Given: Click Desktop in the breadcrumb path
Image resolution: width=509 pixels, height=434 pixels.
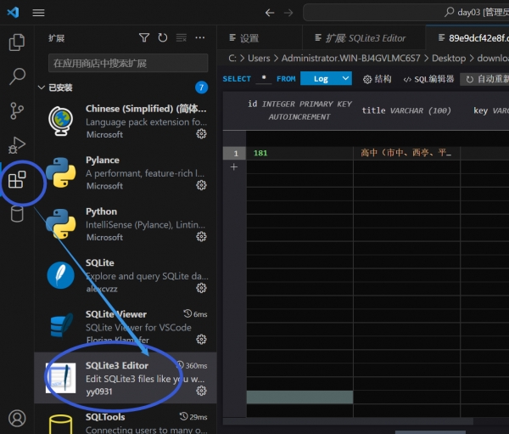Looking at the screenshot, I should click(x=449, y=59).
